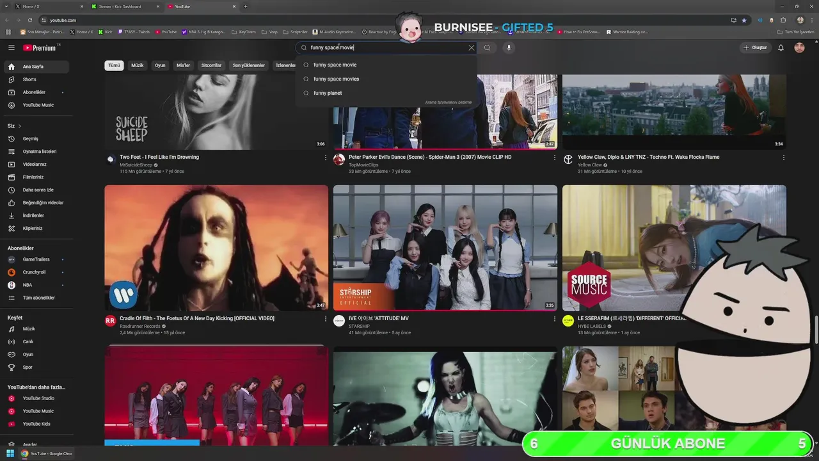Click "Arama tahminlerini bildirme" link
Viewport: 819px width, 461px height.
pos(449,102)
